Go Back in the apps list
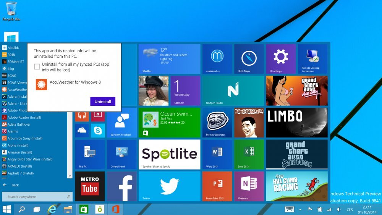The height and width of the screenshot is (215, 382). click(11, 185)
